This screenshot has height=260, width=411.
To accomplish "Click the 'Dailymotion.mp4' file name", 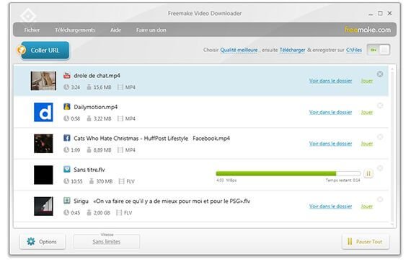I will (96, 107).
